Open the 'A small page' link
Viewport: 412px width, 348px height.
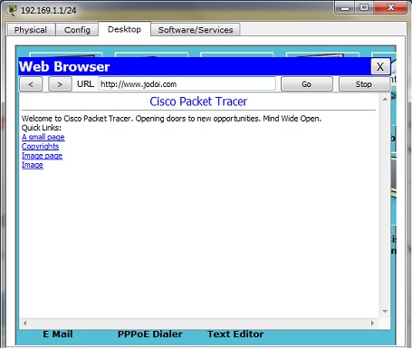(43, 137)
